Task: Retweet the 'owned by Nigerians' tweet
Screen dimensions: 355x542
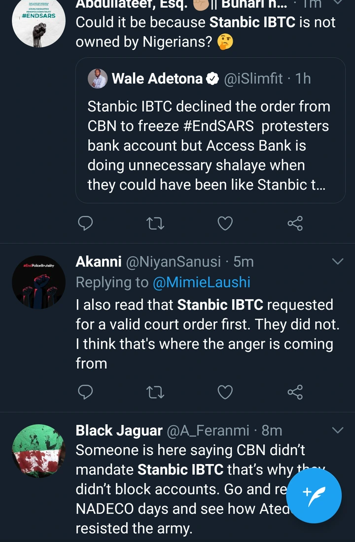Action: pos(155,224)
